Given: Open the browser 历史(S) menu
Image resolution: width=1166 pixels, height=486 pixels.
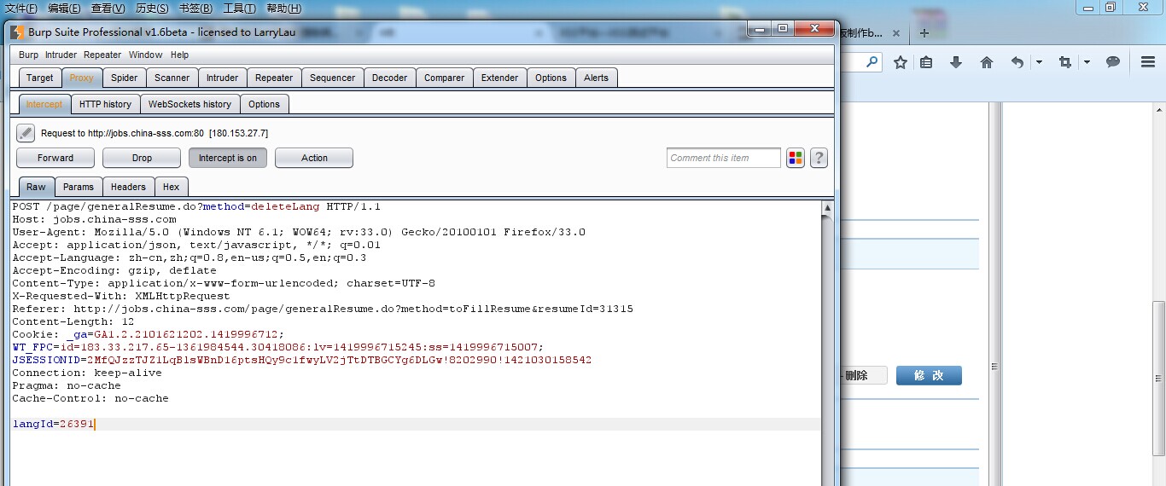Looking at the screenshot, I should [153, 9].
